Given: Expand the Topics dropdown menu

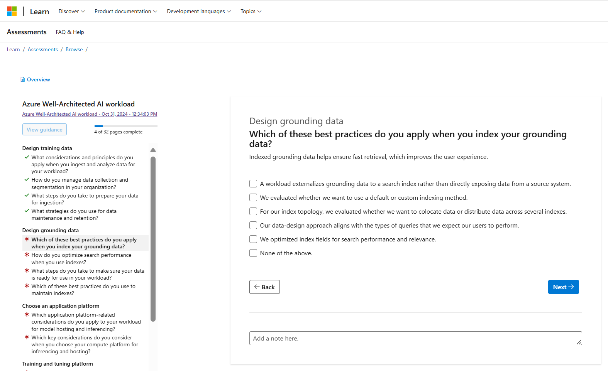Looking at the screenshot, I should [251, 12].
